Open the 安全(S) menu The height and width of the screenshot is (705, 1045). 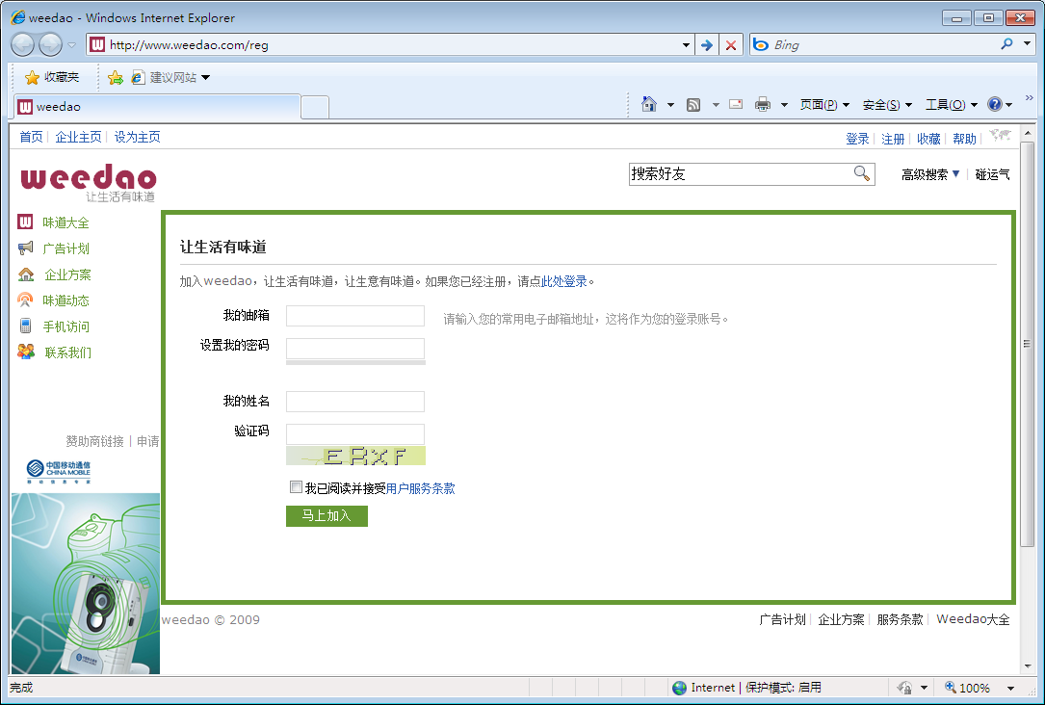click(887, 105)
